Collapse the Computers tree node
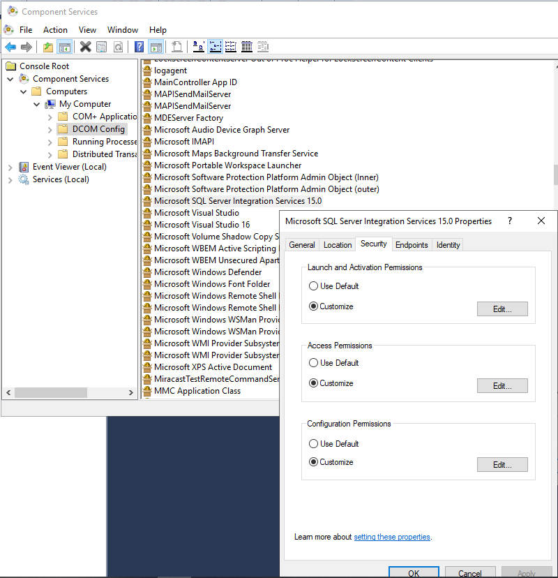 click(x=24, y=91)
